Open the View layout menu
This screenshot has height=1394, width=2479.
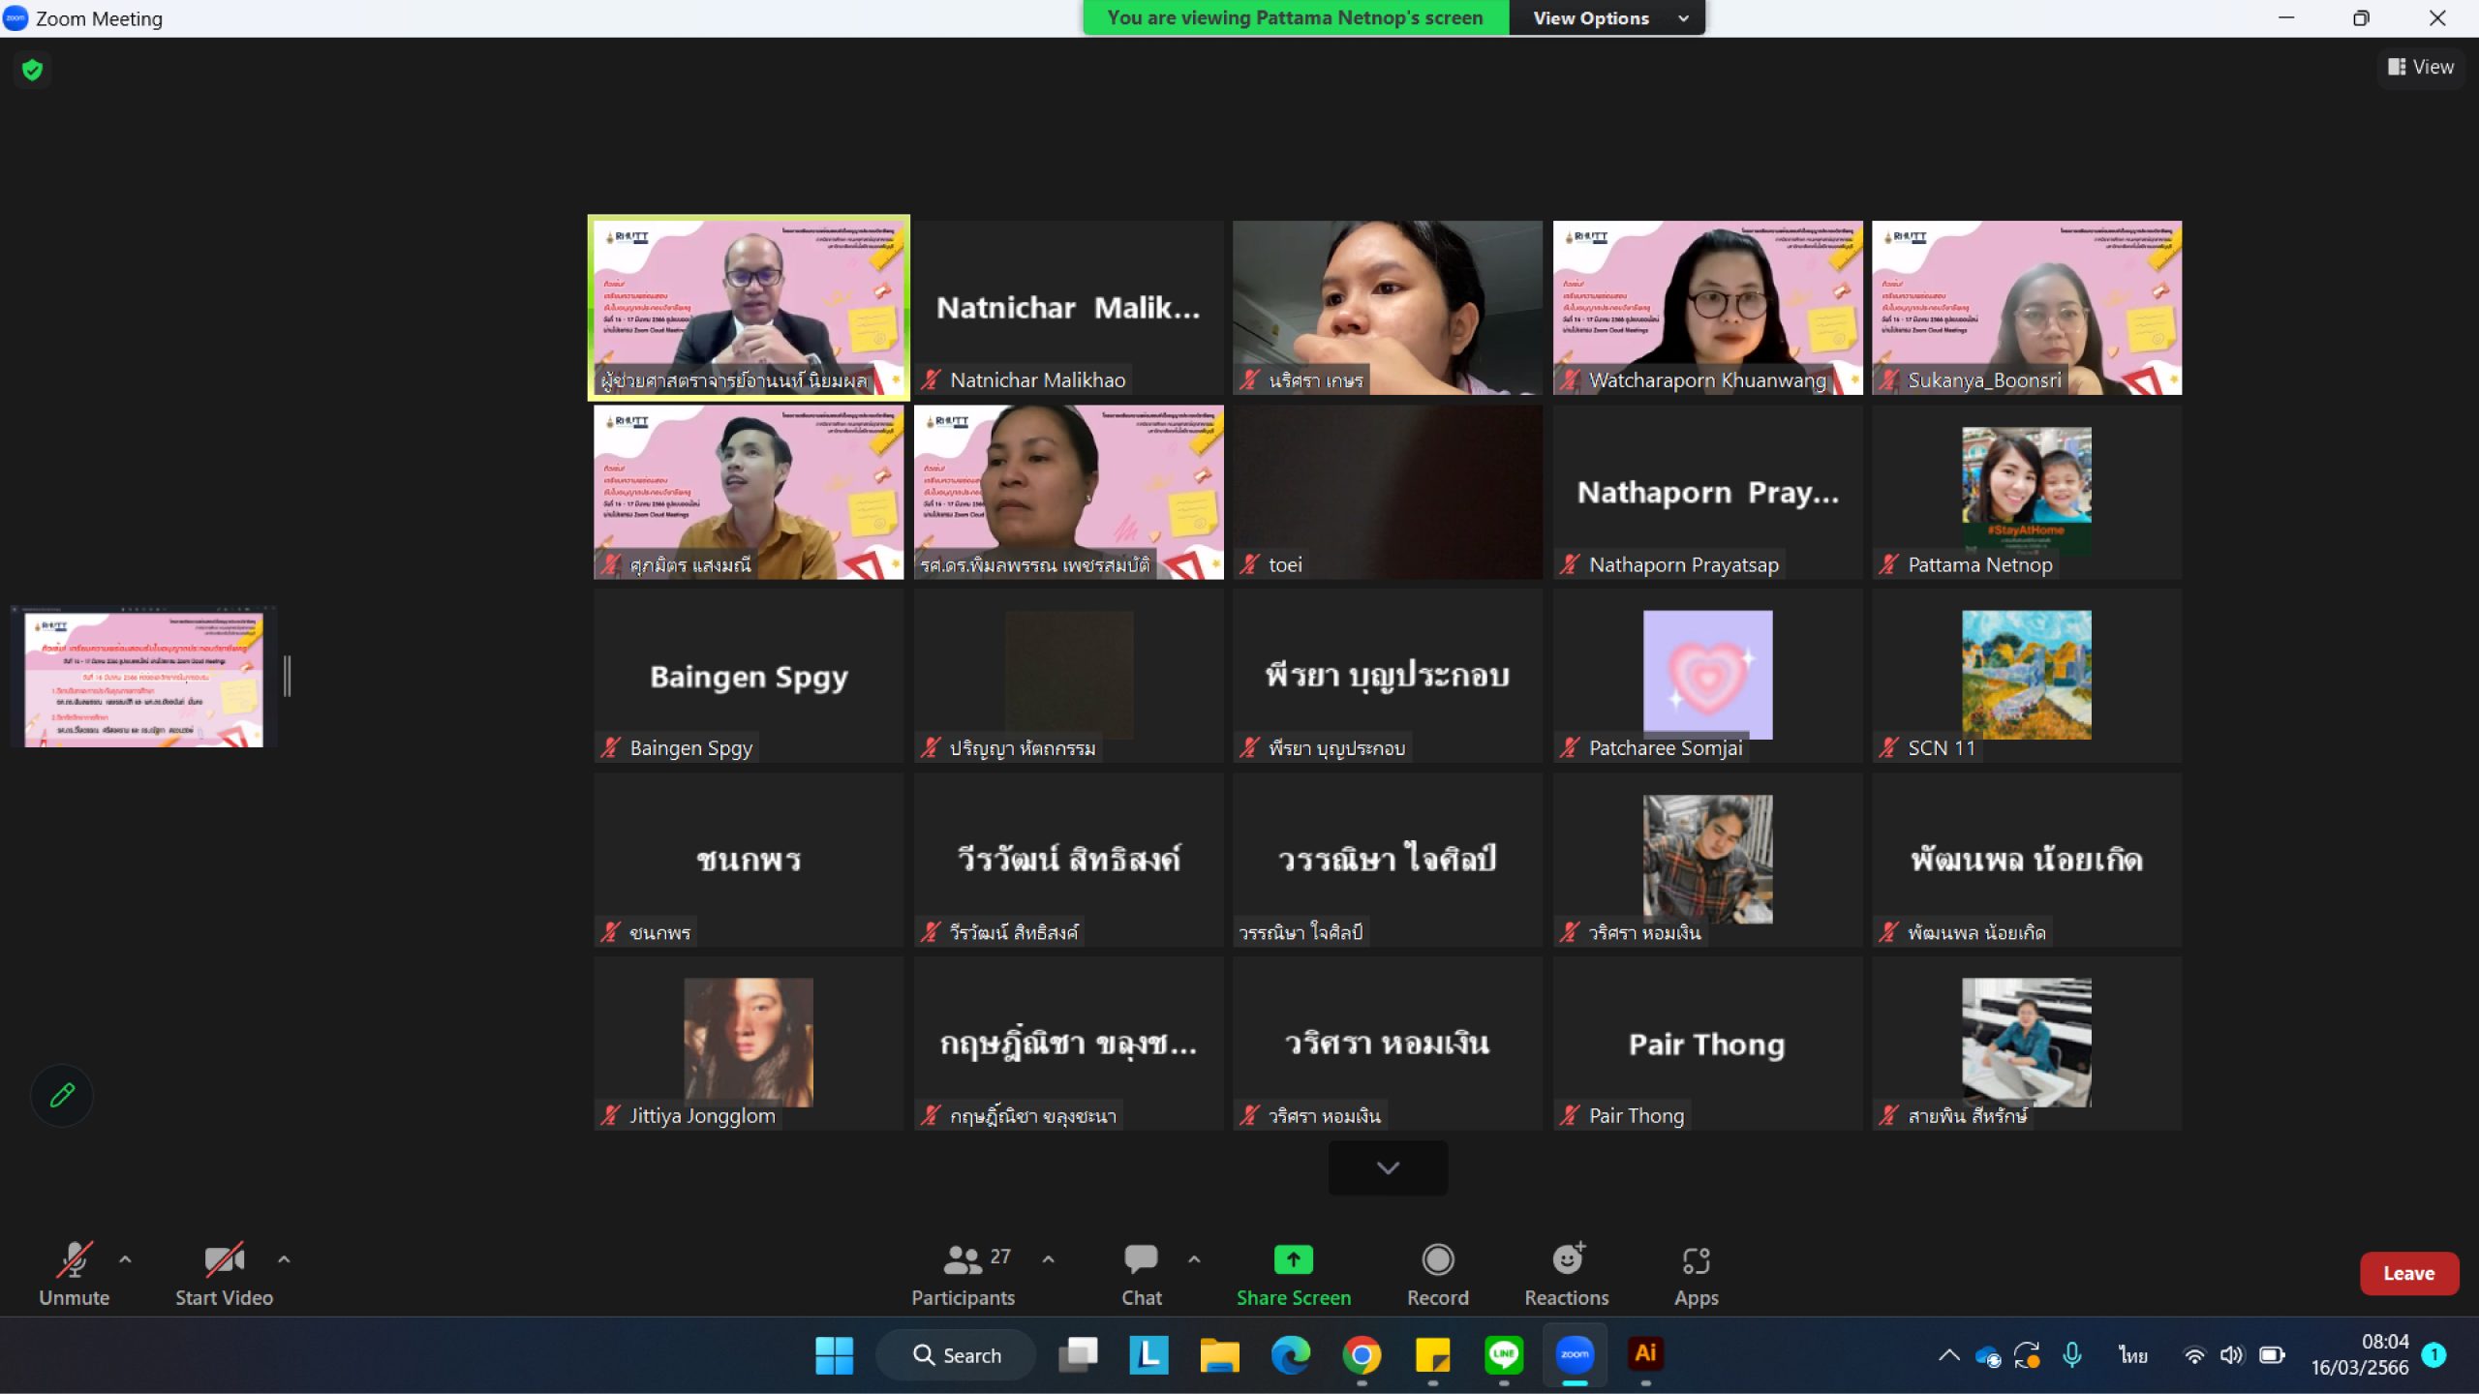tap(2420, 67)
